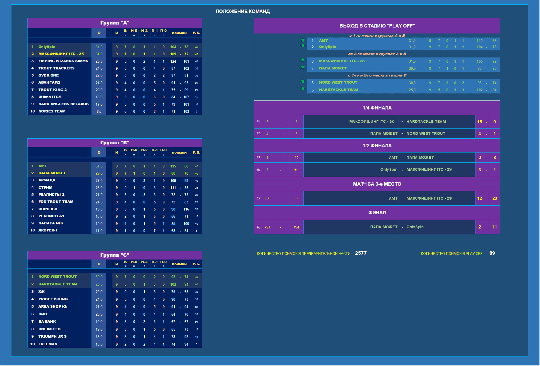The image size is (540, 366).
Task: Click match #2 label in quarterfinals
Action: [258, 134]
